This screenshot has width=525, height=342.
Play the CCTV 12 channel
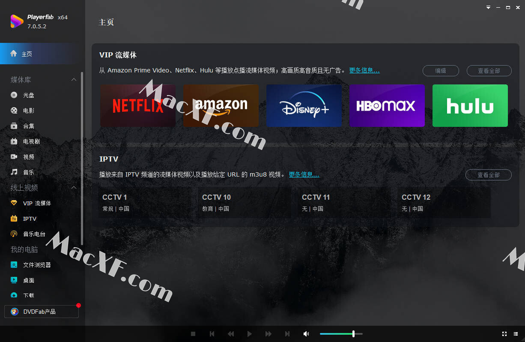click(x=445, y=202)
